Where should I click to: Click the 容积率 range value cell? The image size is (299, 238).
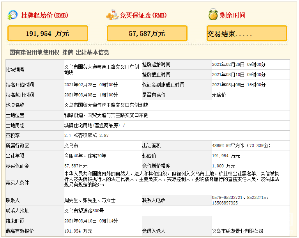coord(87,135)
